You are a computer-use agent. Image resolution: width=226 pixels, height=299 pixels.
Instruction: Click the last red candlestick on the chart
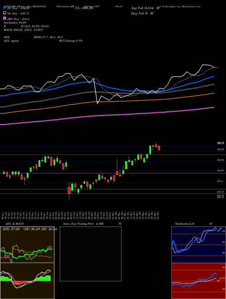(x=159, y=148)
